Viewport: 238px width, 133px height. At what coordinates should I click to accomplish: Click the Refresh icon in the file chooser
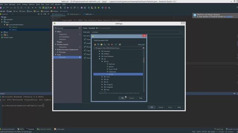[x=116, y=45]
